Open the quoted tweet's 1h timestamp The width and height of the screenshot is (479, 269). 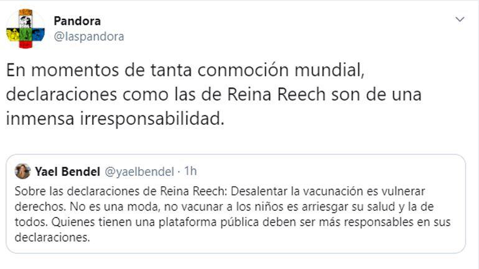pyautogui.click(x=190, y=171)
